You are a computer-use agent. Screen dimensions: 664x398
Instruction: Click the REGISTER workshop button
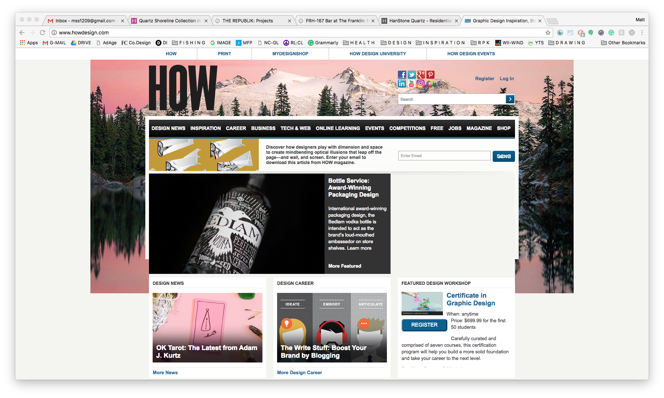coord(424,325)
